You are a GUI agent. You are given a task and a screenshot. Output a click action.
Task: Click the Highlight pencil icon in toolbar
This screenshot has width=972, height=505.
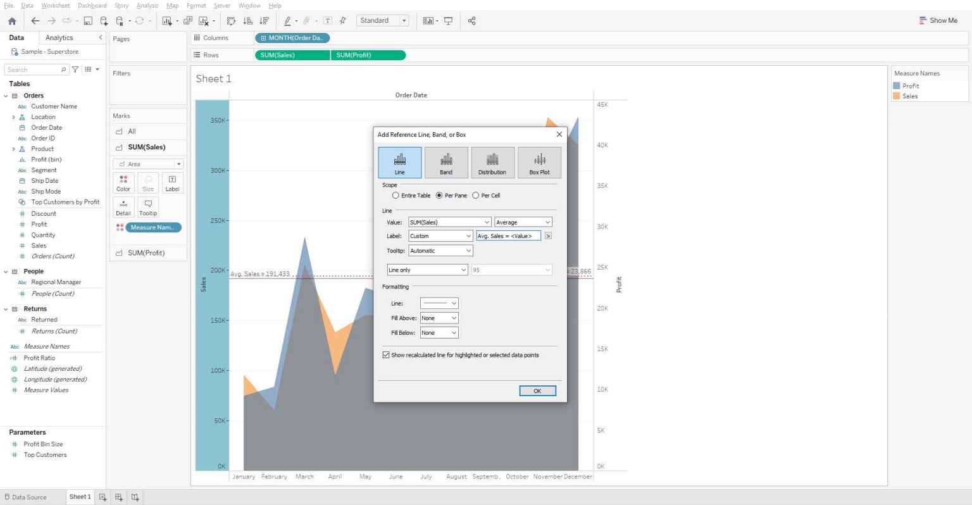pos(289,20)
